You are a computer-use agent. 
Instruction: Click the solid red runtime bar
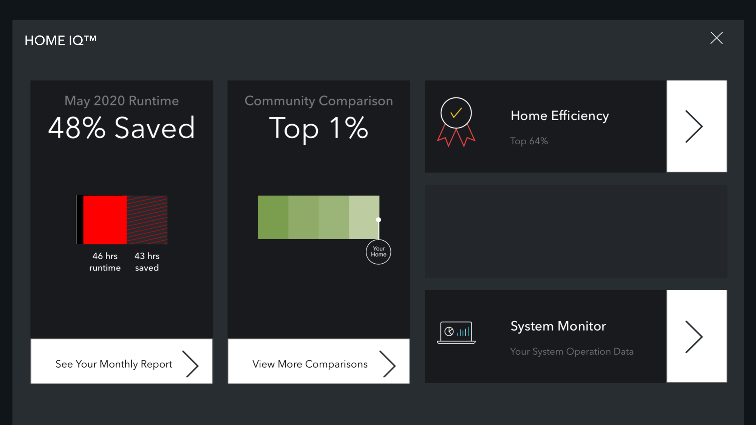tap(105, 219)
